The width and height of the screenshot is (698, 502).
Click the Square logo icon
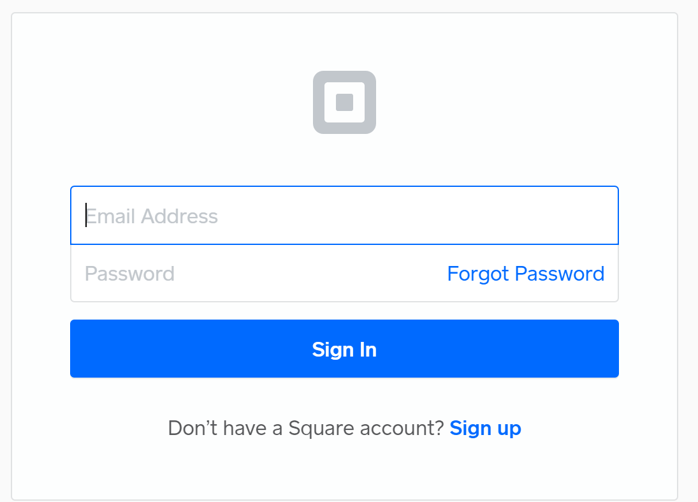coord(344,102)
